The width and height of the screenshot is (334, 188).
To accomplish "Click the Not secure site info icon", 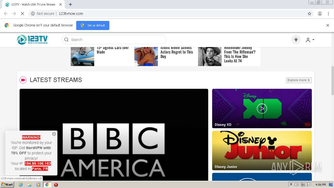I will 33,14.
